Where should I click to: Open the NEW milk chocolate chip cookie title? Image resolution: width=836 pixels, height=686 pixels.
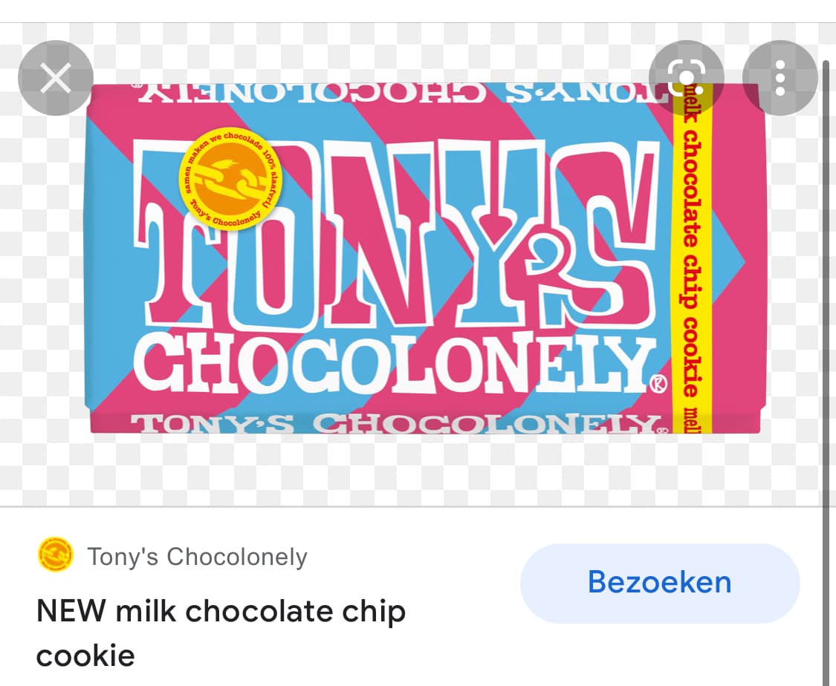click(221, 633)
